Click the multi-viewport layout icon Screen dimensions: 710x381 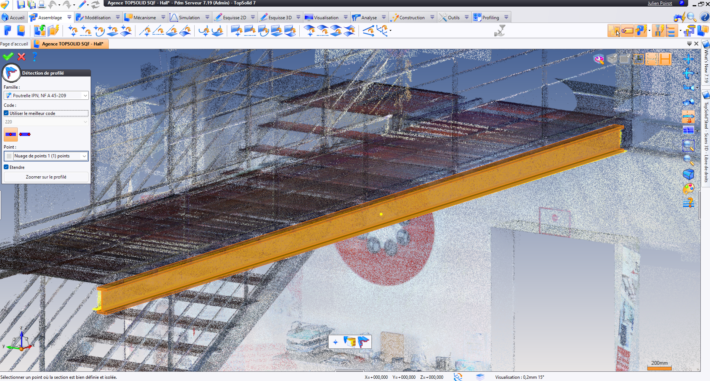[x=688, y=130]
